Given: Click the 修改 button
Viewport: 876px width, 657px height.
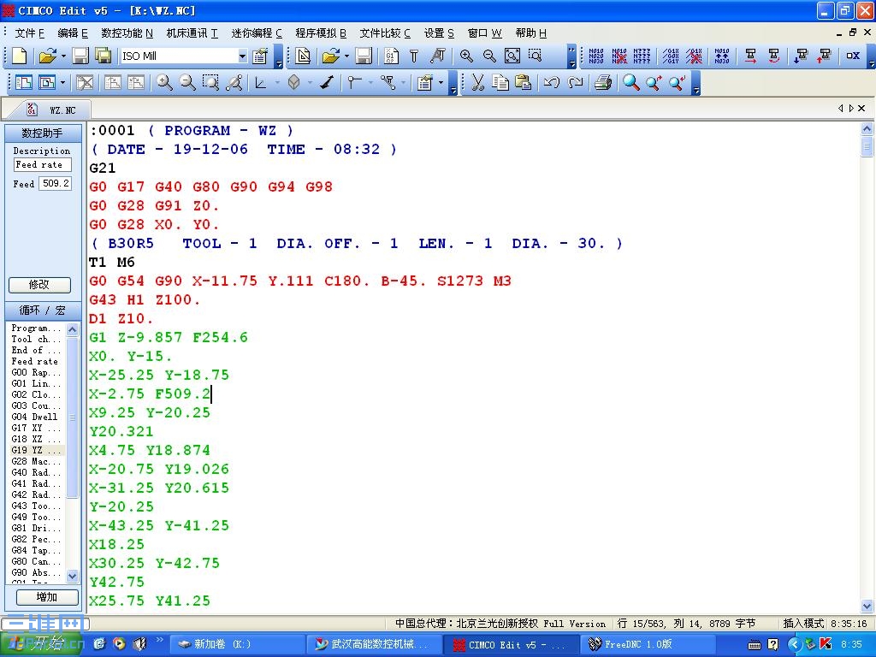Looking at the screenshot, I should (x=39, y=284).
